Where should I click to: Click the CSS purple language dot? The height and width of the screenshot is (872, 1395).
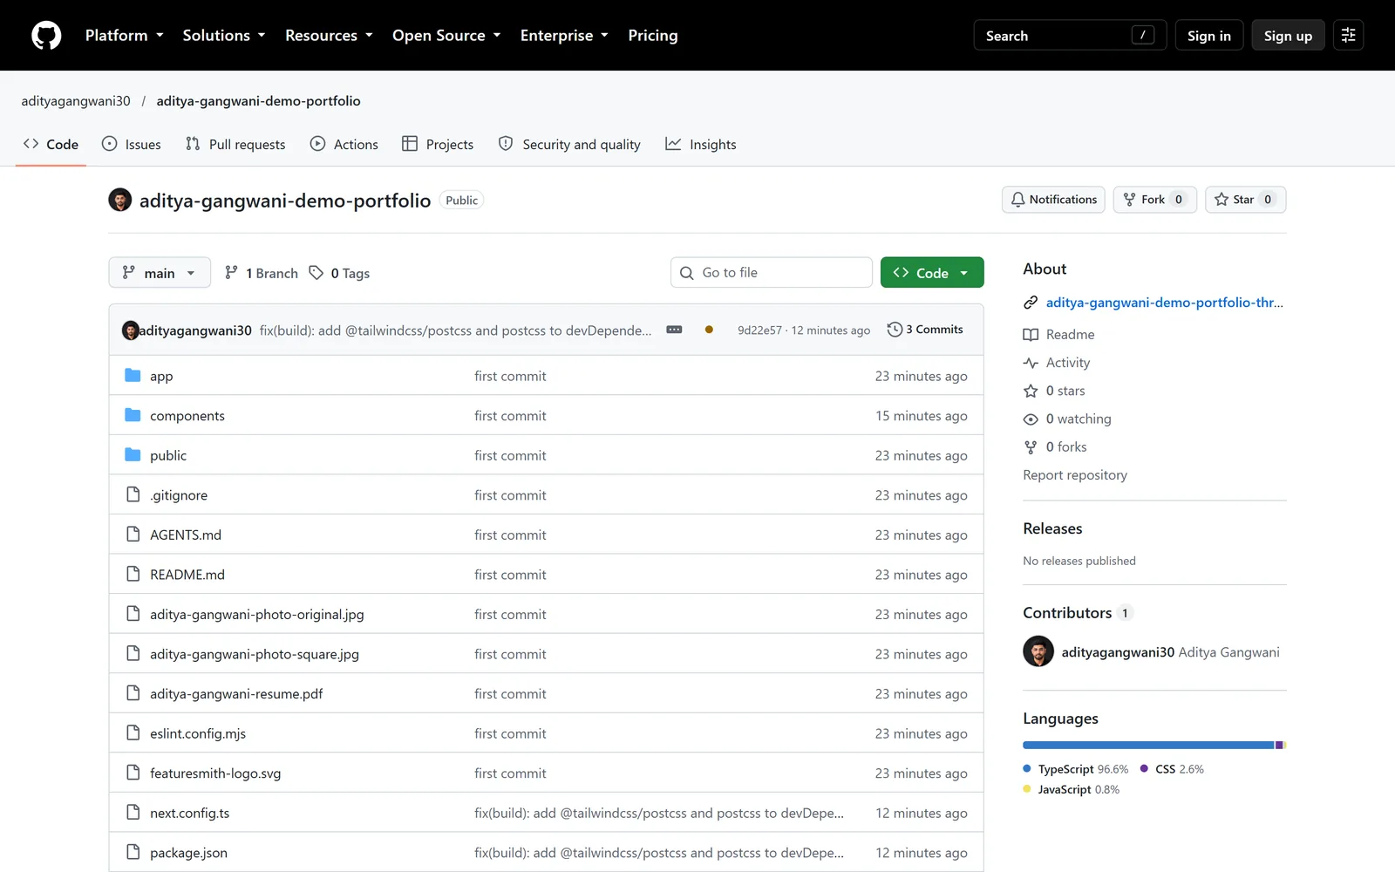click(x=1144, y=768)
